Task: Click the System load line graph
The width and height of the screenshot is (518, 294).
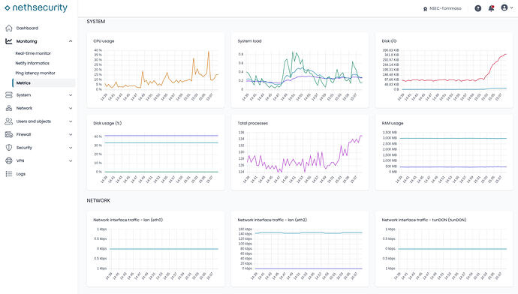Action: pos(304,70)
